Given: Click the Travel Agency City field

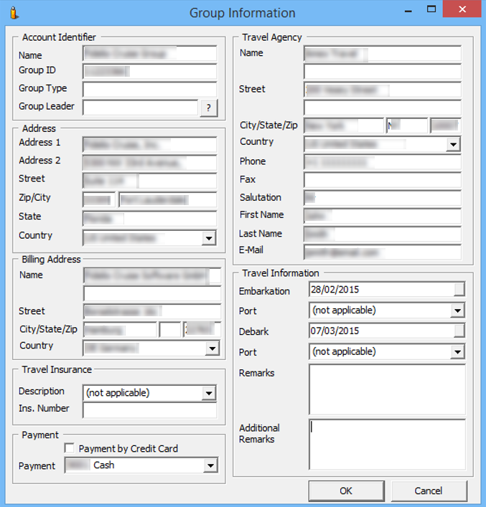Looking at the screenshot, I should pos(344,125).
